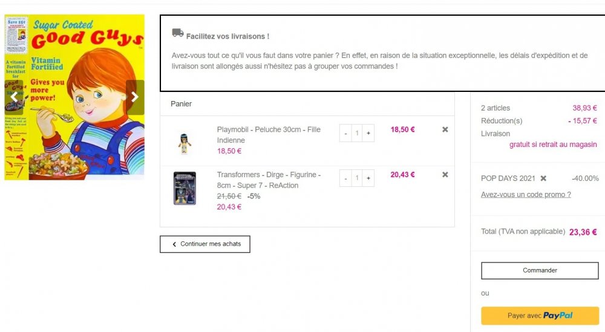Click the Playmobil quantity input field
Image resolution: width=605 pixels, height=332 pixels.
point(357,133)
